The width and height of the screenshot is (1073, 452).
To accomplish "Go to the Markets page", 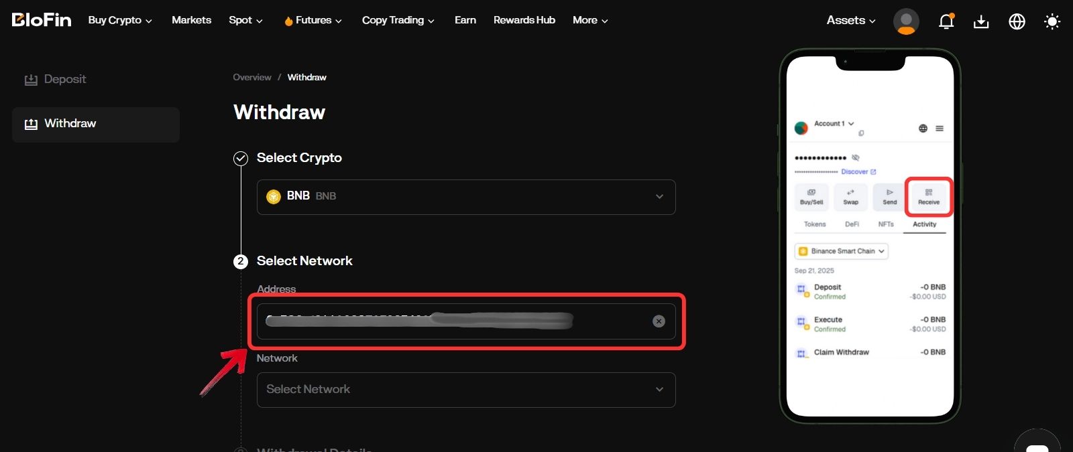I will tap(191, 20).
